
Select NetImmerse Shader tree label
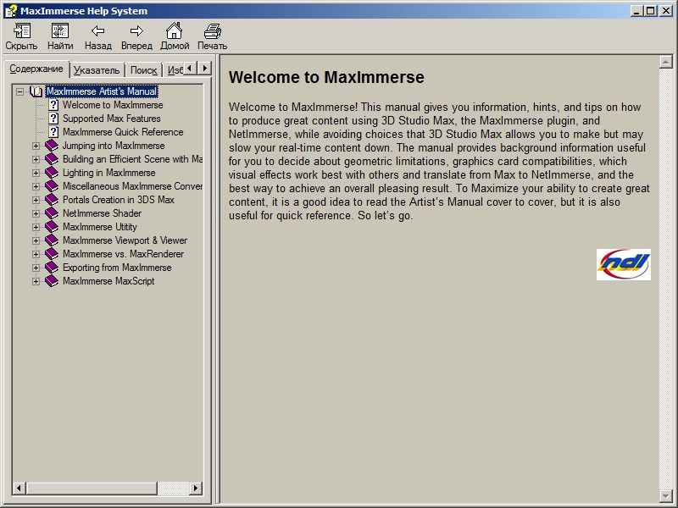pyautogui.click(x=102, y=213)
